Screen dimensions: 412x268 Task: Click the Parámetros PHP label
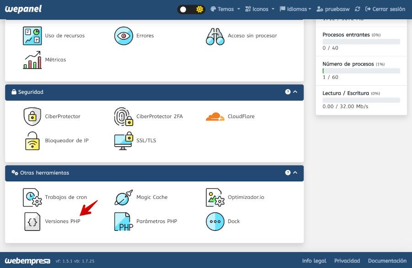tap(157, 221)
